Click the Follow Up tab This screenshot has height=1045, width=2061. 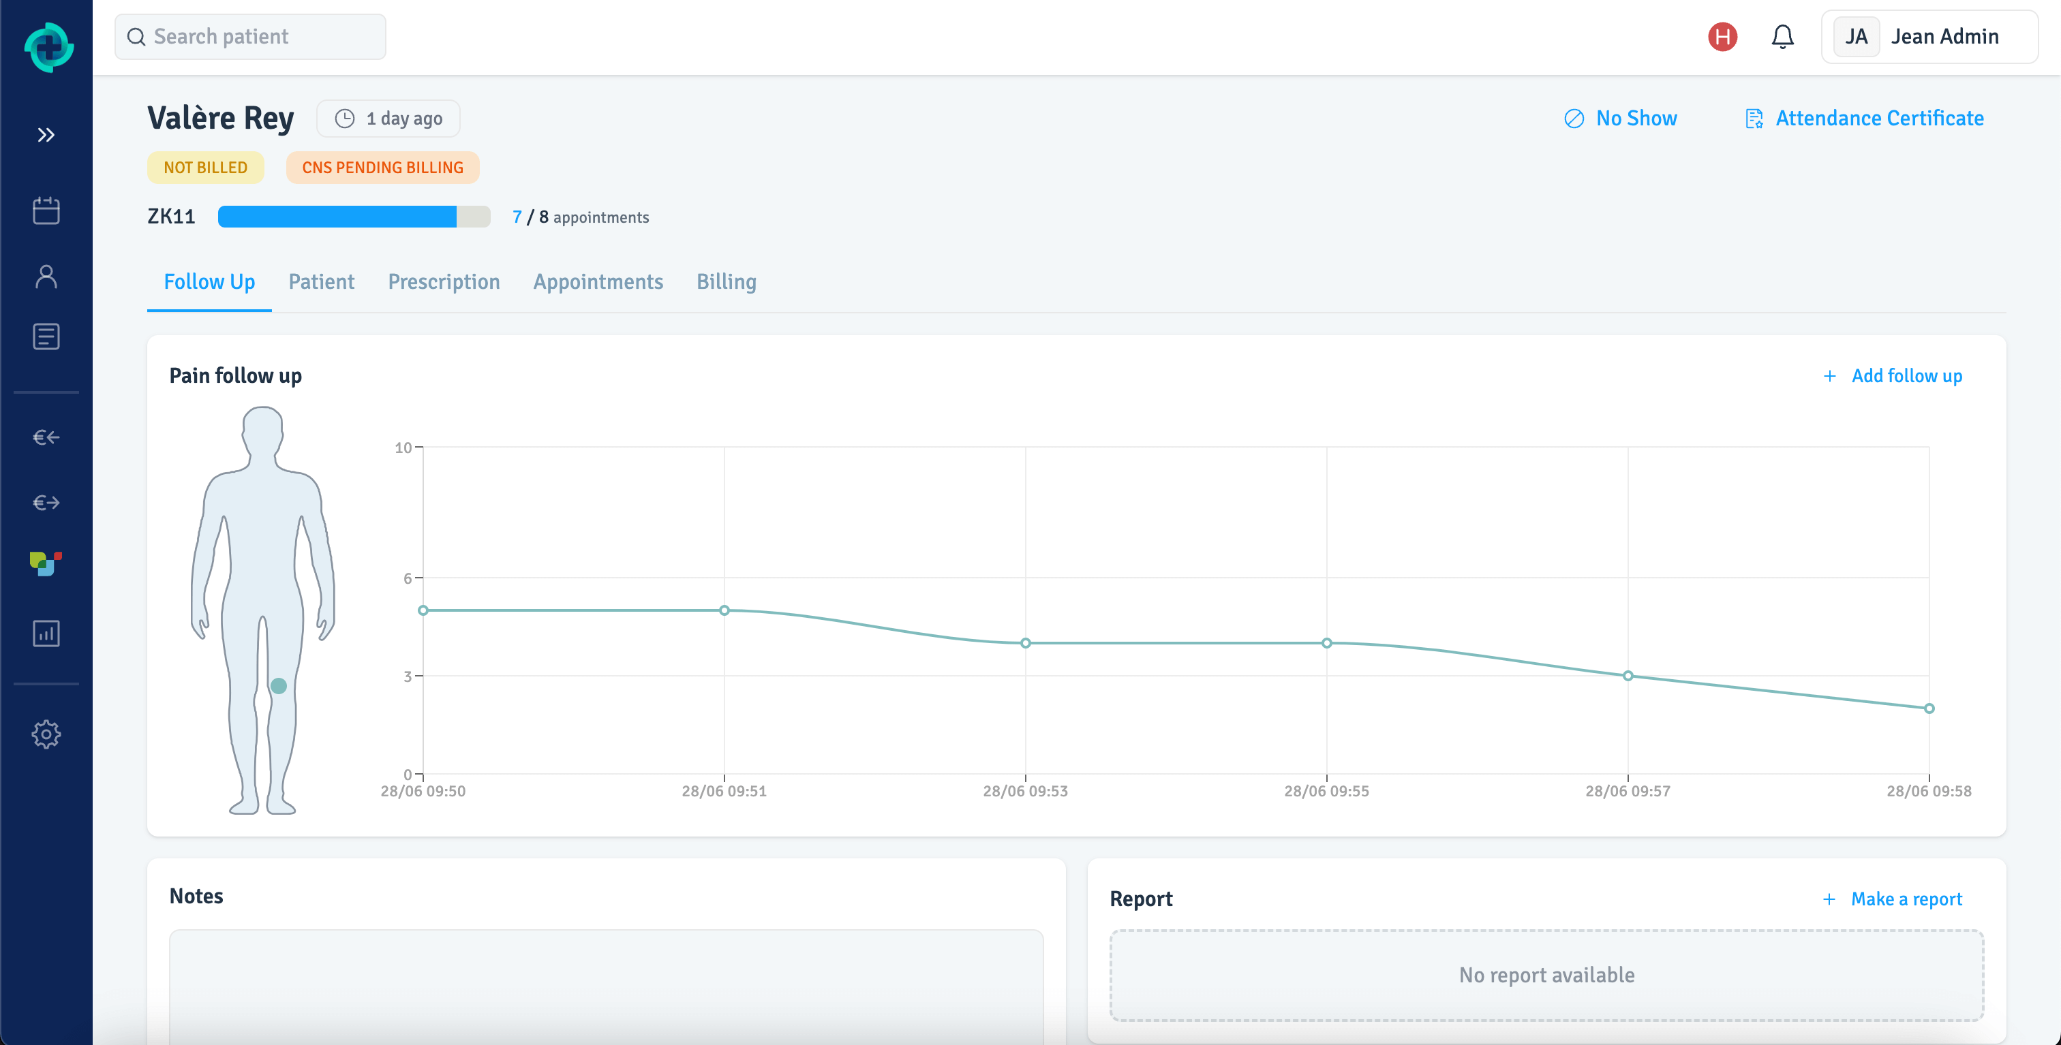(x=209, y=281)
